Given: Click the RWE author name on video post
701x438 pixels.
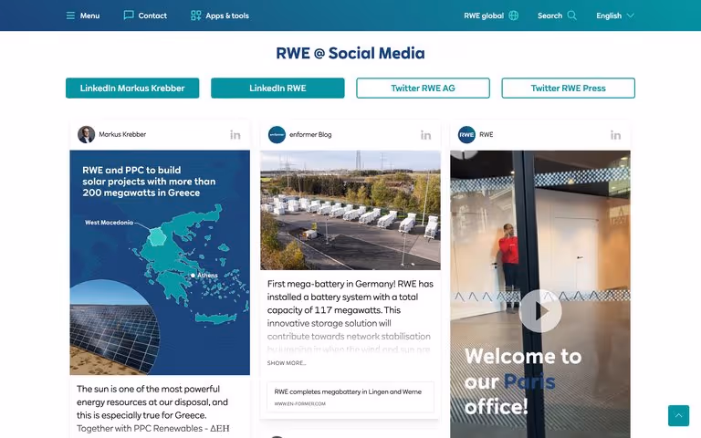Looking at the screenshot, I should (x=487, y=134).
